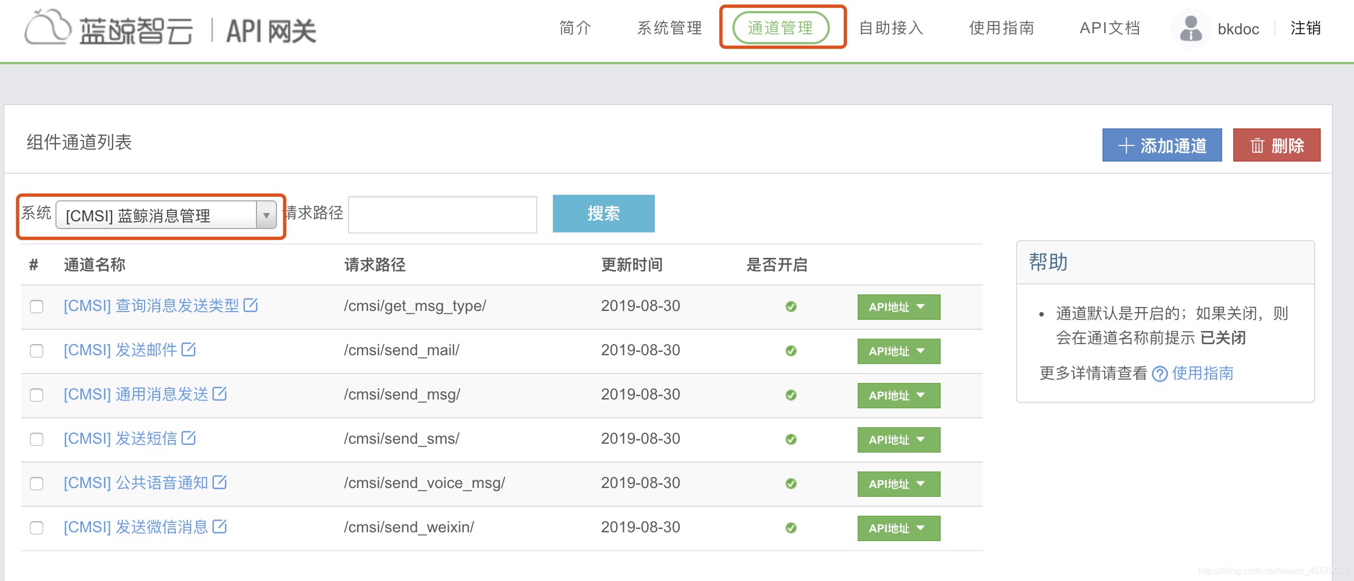This screenshot has height=581, width=1354.
Task: Expand API地址 dropdown for send_msg row
Action: coord(899,396)
